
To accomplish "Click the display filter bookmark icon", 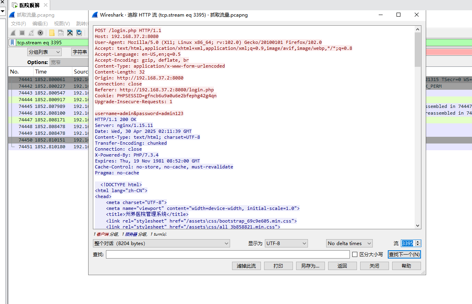I will (x=12, y=42).
